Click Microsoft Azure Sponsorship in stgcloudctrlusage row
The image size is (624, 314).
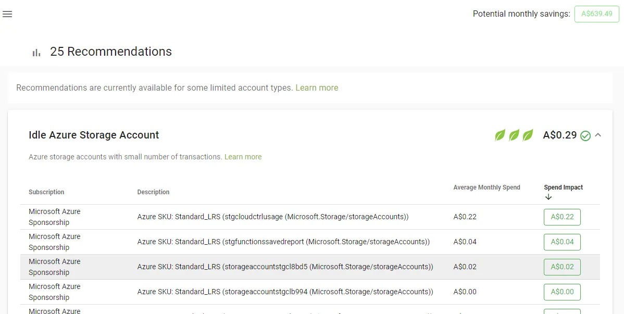55,217
